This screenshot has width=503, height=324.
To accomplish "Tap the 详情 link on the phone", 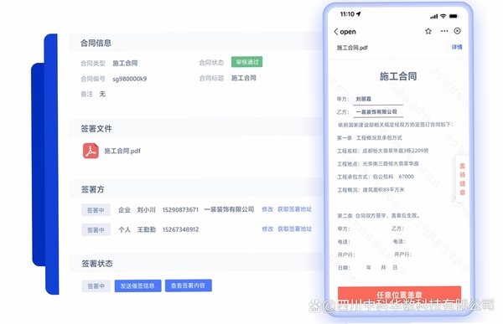I will pos(457,47).
